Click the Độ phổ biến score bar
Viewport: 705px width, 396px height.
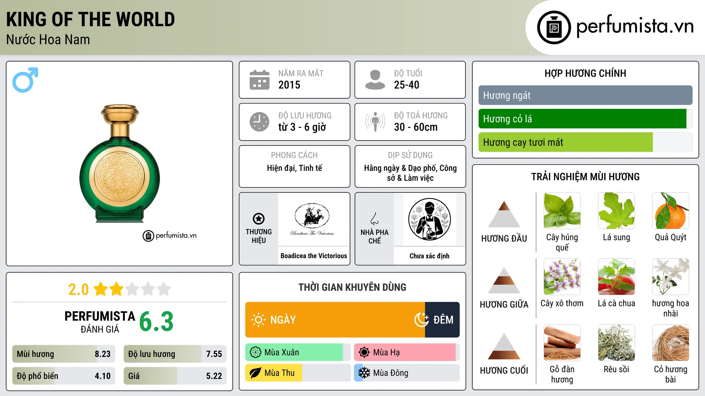click(64, 376)
